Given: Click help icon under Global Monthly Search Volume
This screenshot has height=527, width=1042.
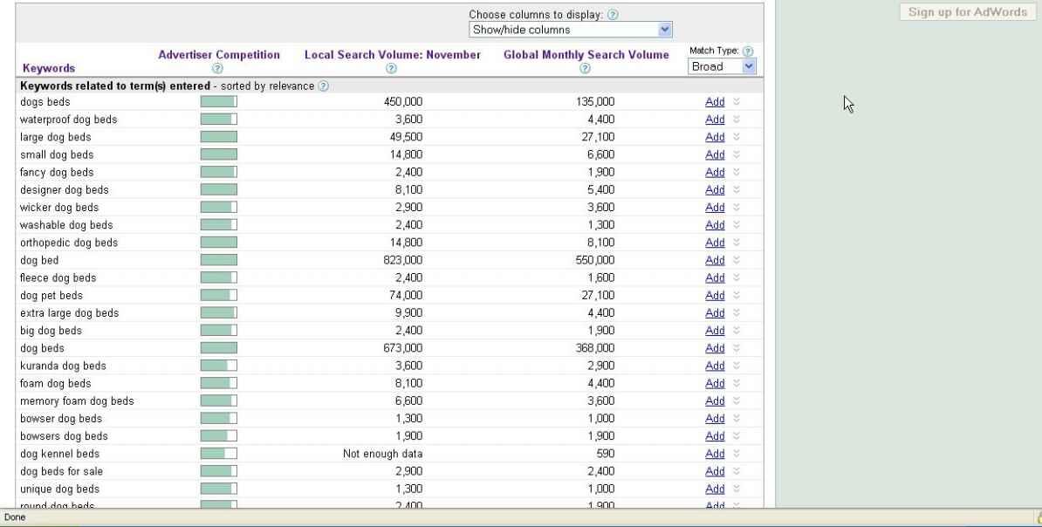Looking at the screenshot, I should [x=586, y=68].
